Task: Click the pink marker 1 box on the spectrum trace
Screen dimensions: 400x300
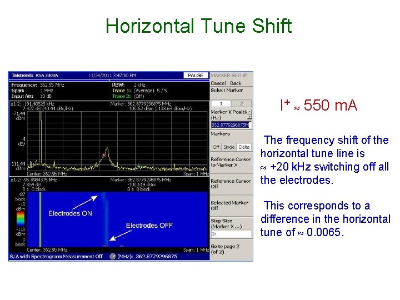Action: (104, 155)
